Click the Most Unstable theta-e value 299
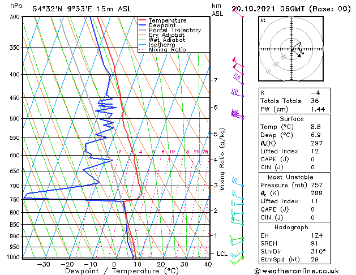The image size is (356, 275). [x=317, y=193]
